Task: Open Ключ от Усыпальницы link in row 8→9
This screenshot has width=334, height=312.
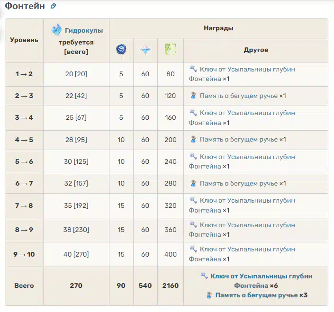Action: (x=242, y=230)
